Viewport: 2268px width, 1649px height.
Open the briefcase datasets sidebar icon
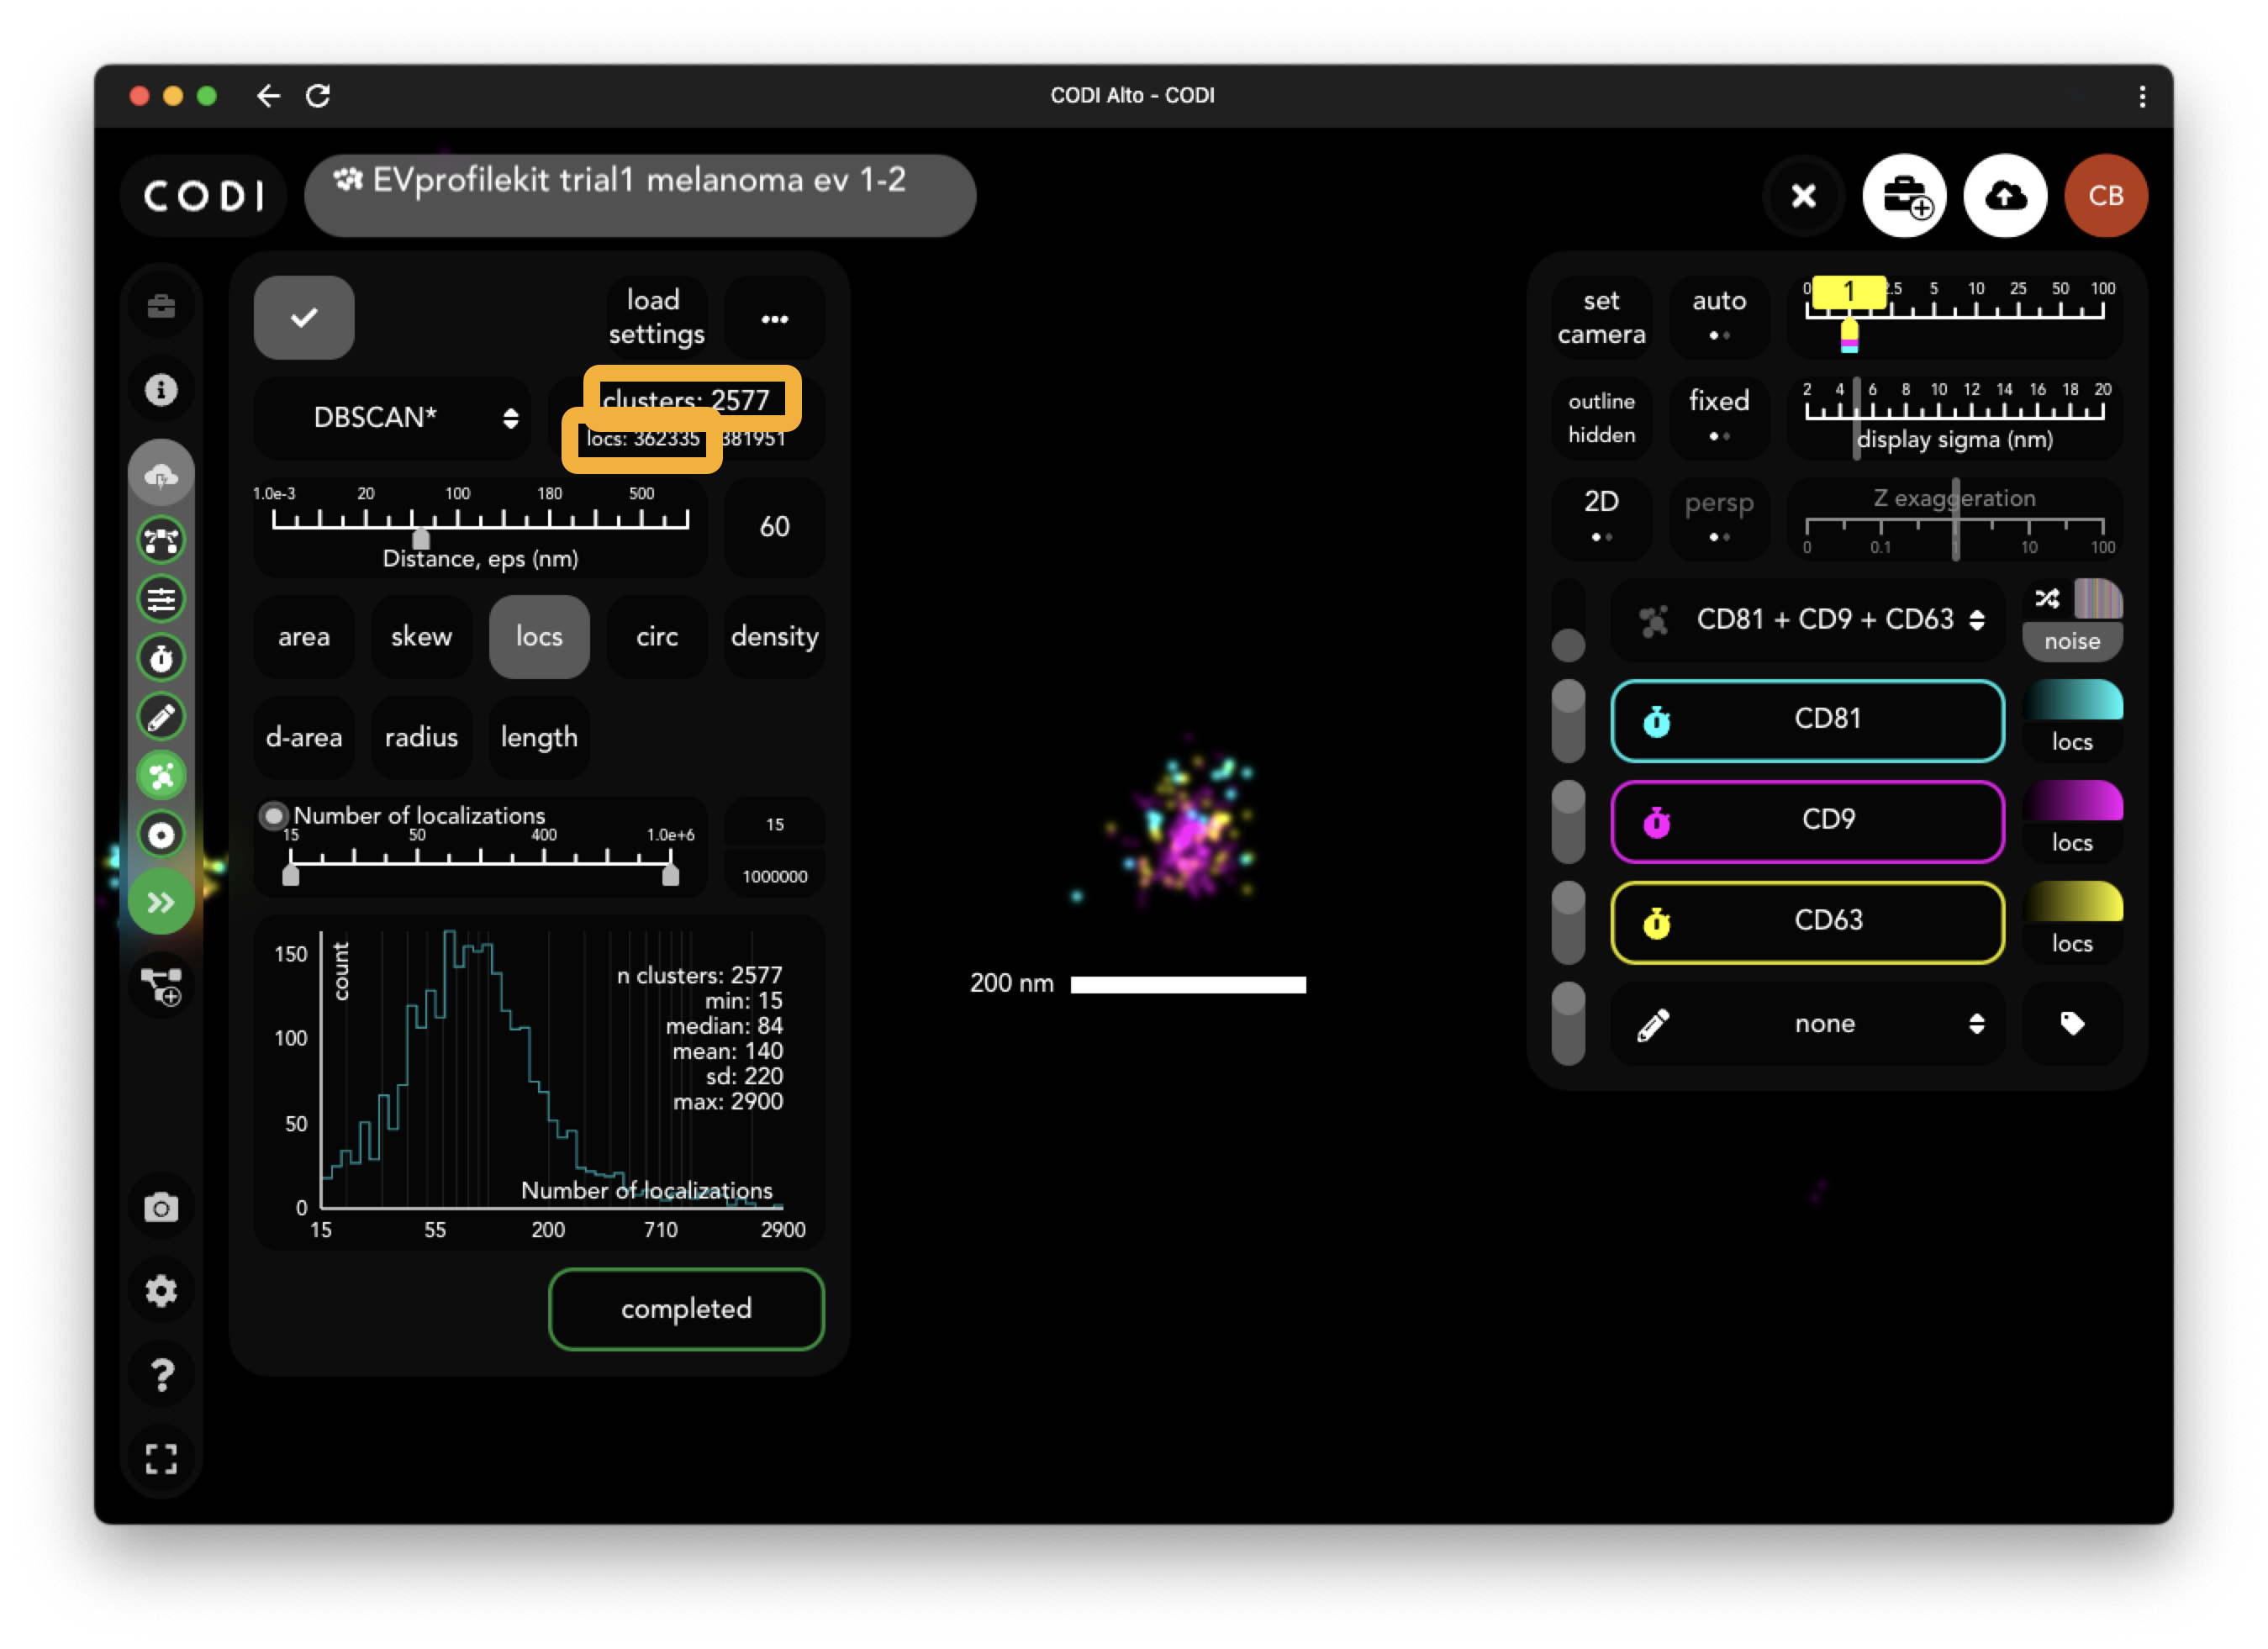click(161, 306)
